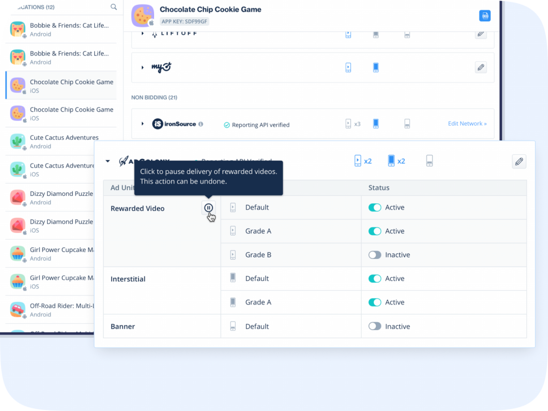This screenshot has width=548, height=411.
Task: Click the Reporting API verified label
Action: [256, 125]
